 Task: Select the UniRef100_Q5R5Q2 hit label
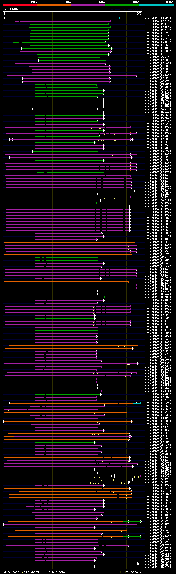coord(158,251)
